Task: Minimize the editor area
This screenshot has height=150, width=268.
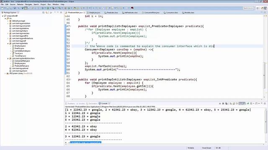Action: tap(261, 12)
